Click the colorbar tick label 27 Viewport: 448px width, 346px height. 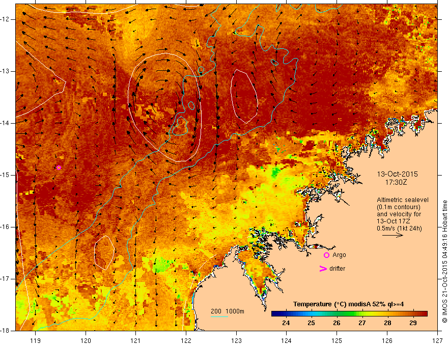click(x=362, y=323)
